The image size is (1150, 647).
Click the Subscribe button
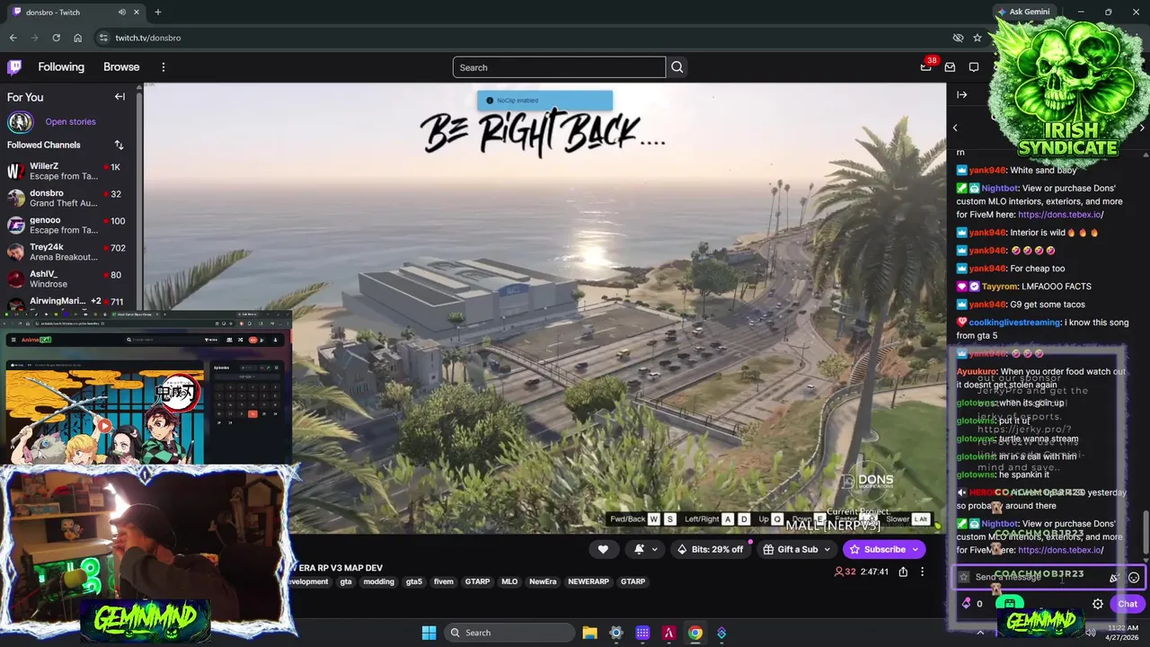click(884, 549)
